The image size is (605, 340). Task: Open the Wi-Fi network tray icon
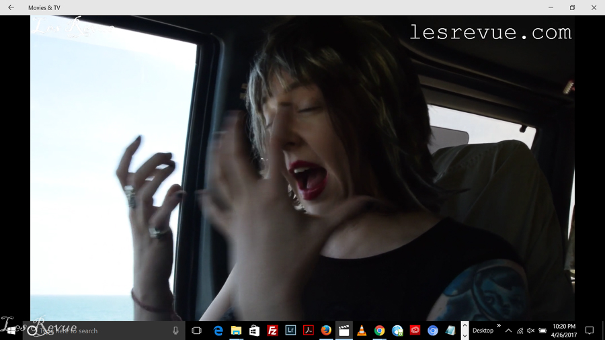tap(520, 331)
